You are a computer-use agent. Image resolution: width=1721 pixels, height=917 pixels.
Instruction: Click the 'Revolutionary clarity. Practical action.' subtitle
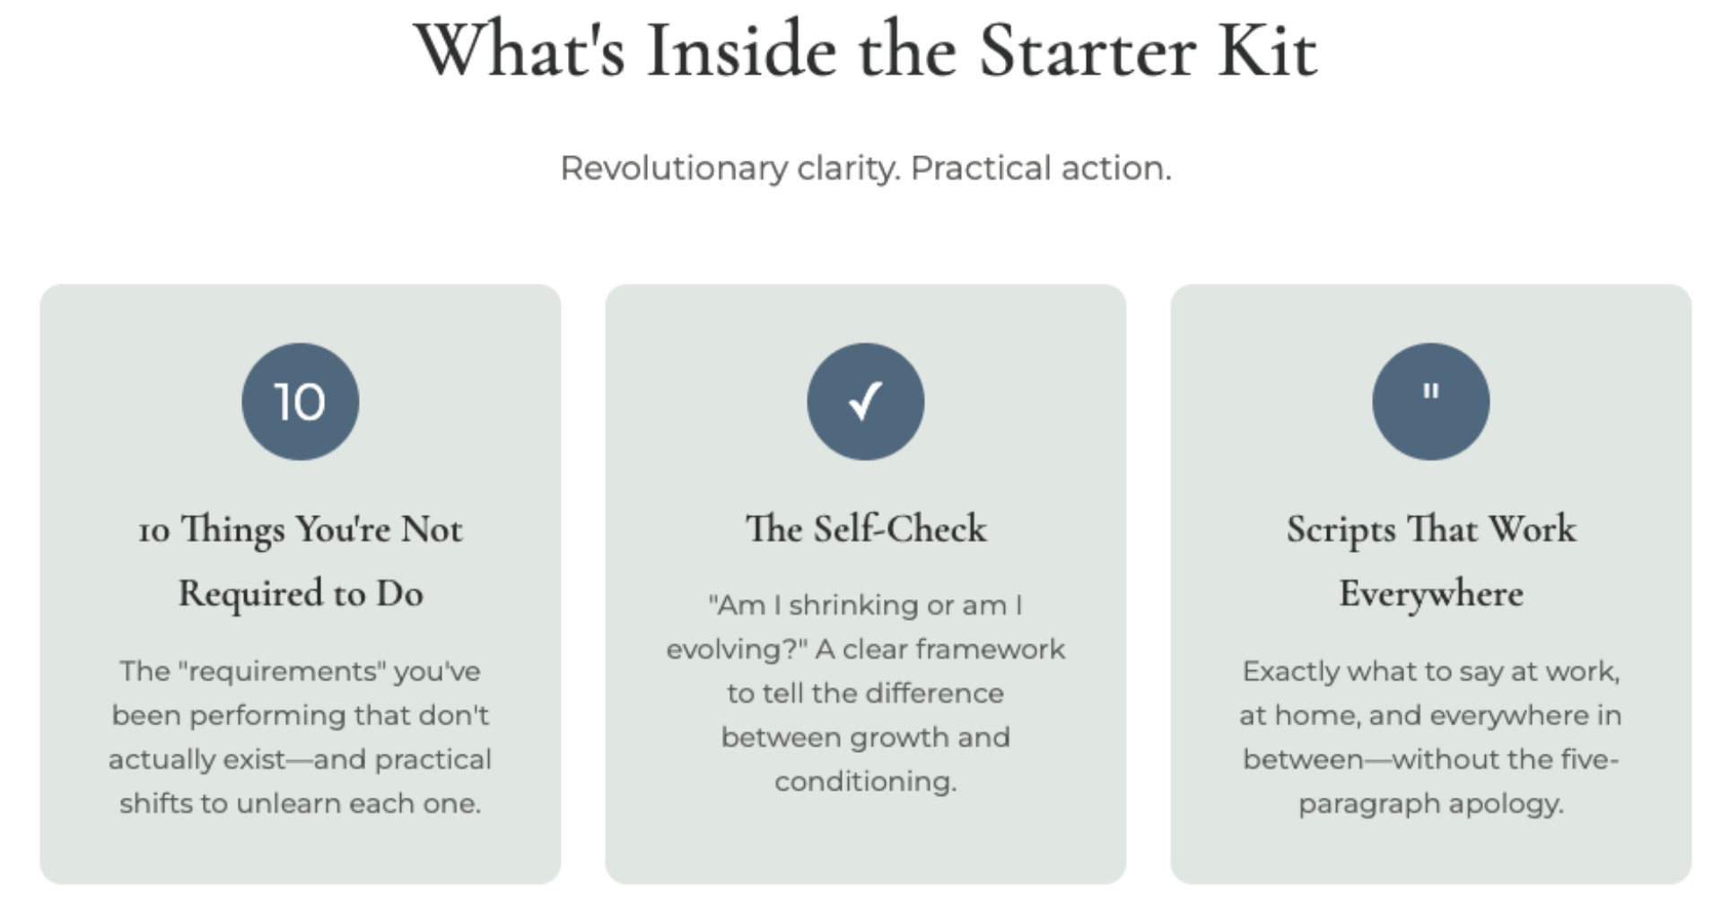pyautogui.click(x=865, y=168)
